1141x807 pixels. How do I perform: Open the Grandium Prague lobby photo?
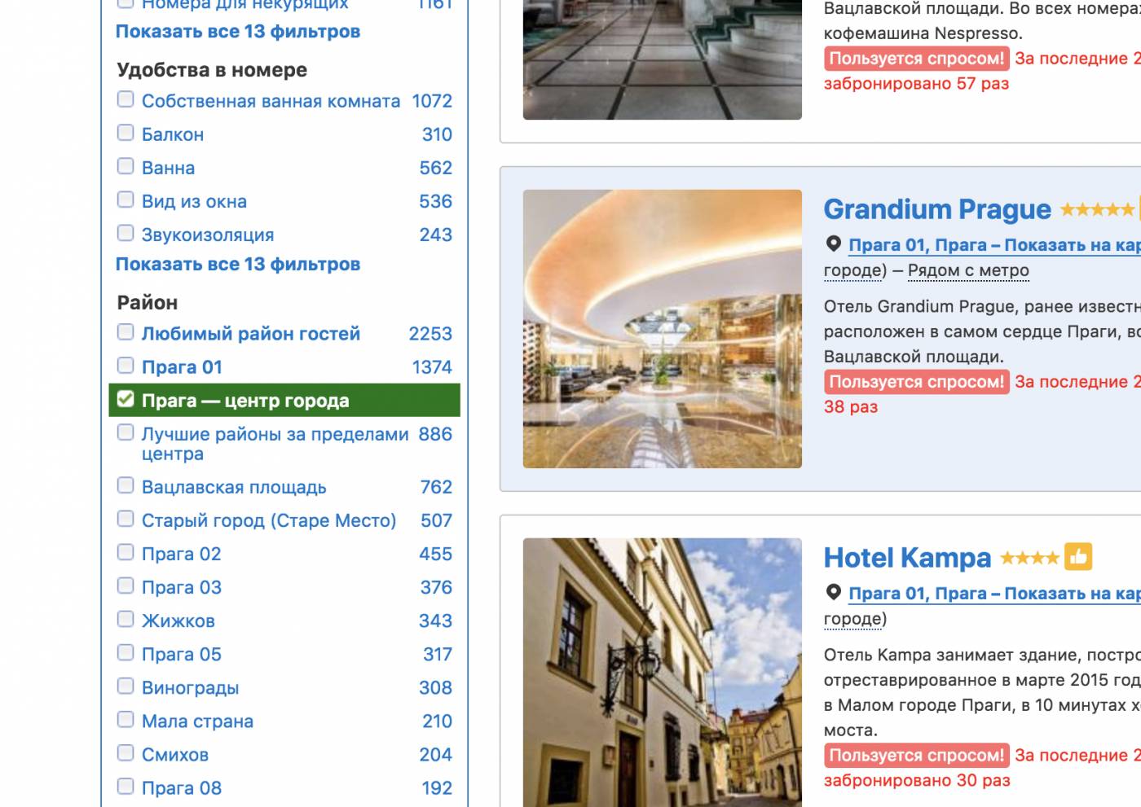coord(662,329)
